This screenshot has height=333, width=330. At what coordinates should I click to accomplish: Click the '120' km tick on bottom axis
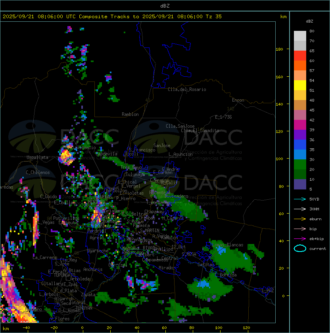(246, 328)
